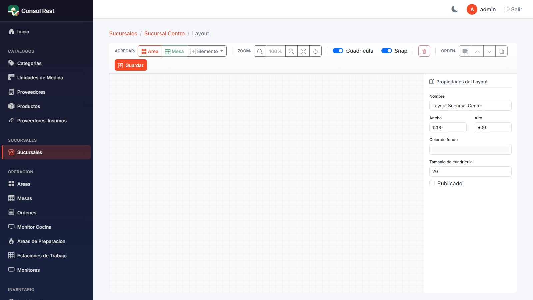Send element to back in Orden group
The height and width of the screenshot is (300, 533).
point(465,51)
